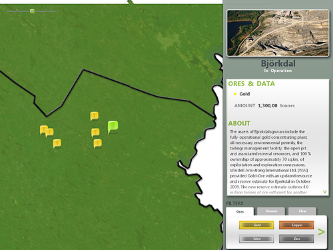Select the green highlighted map marker

[x=113, y=127]
